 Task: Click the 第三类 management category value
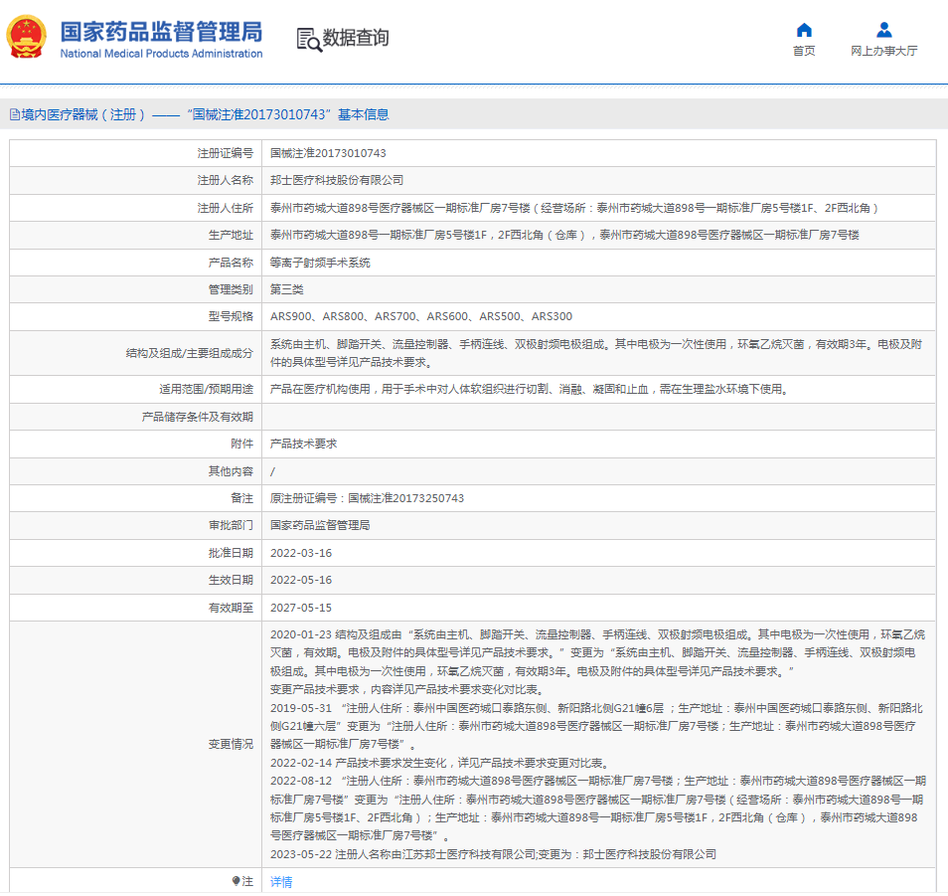click(x=287, y=289)
